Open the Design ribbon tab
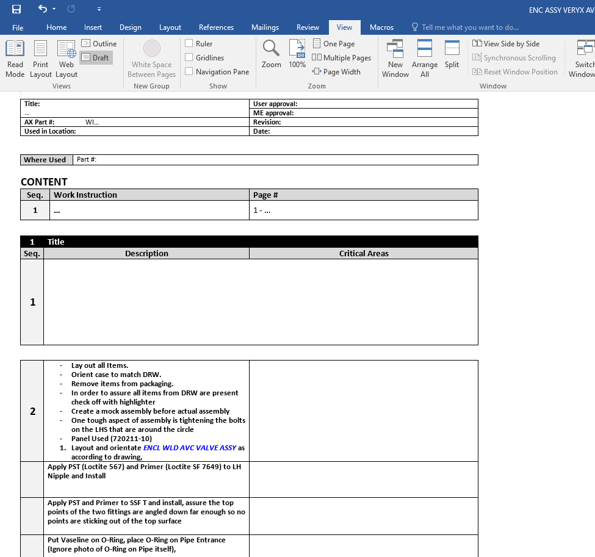Viewport: 595px width, 557px height. pos(131,27)
